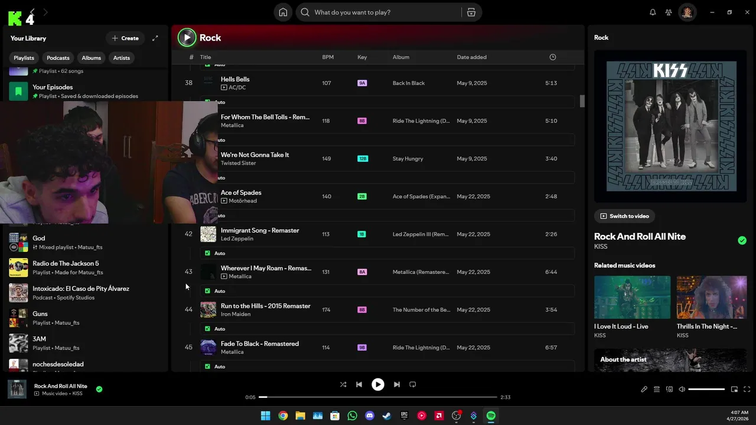This screenshot has height=425, width=756.
Task: Switch to video in Now Playing panel
Action: pos(624,216)
